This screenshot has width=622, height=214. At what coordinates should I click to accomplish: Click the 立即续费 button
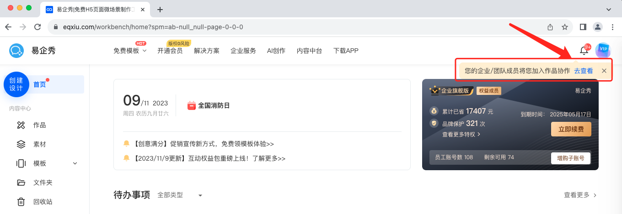click(571, 129)
